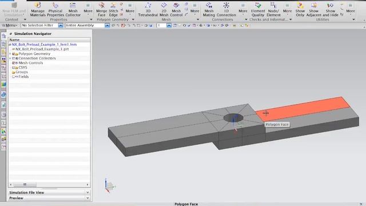Toggle Connection Collectors checkbox
Screen dimensions: 366x206
[14, 58]
